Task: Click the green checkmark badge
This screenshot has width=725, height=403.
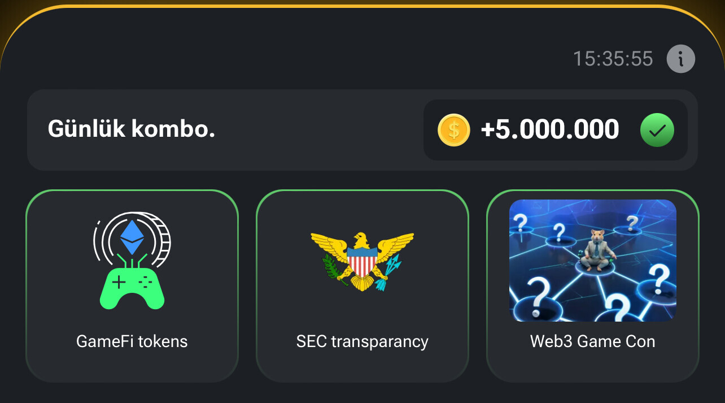Action: [x=657, y=130]
